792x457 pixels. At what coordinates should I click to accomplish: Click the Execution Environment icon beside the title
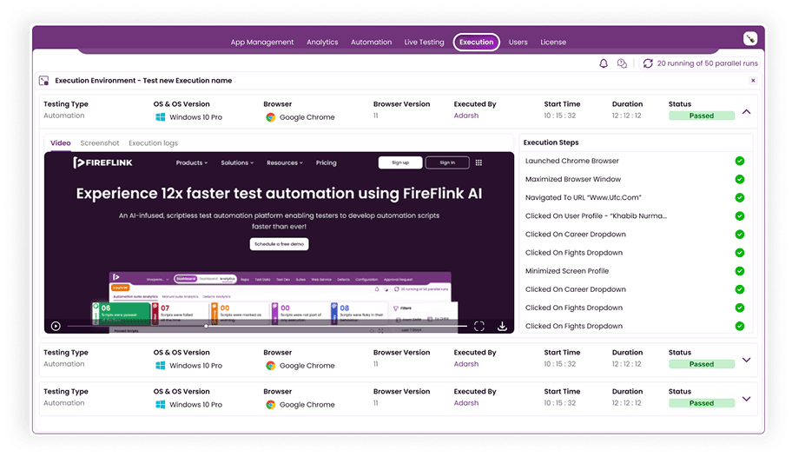(x=43, y=81)
